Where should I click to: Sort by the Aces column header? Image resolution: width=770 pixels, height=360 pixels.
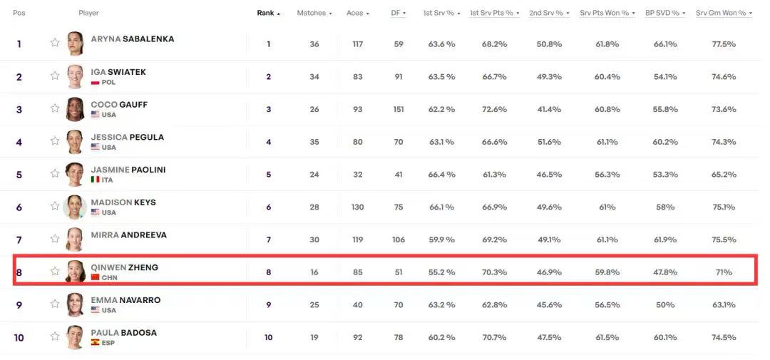(354, 13)
